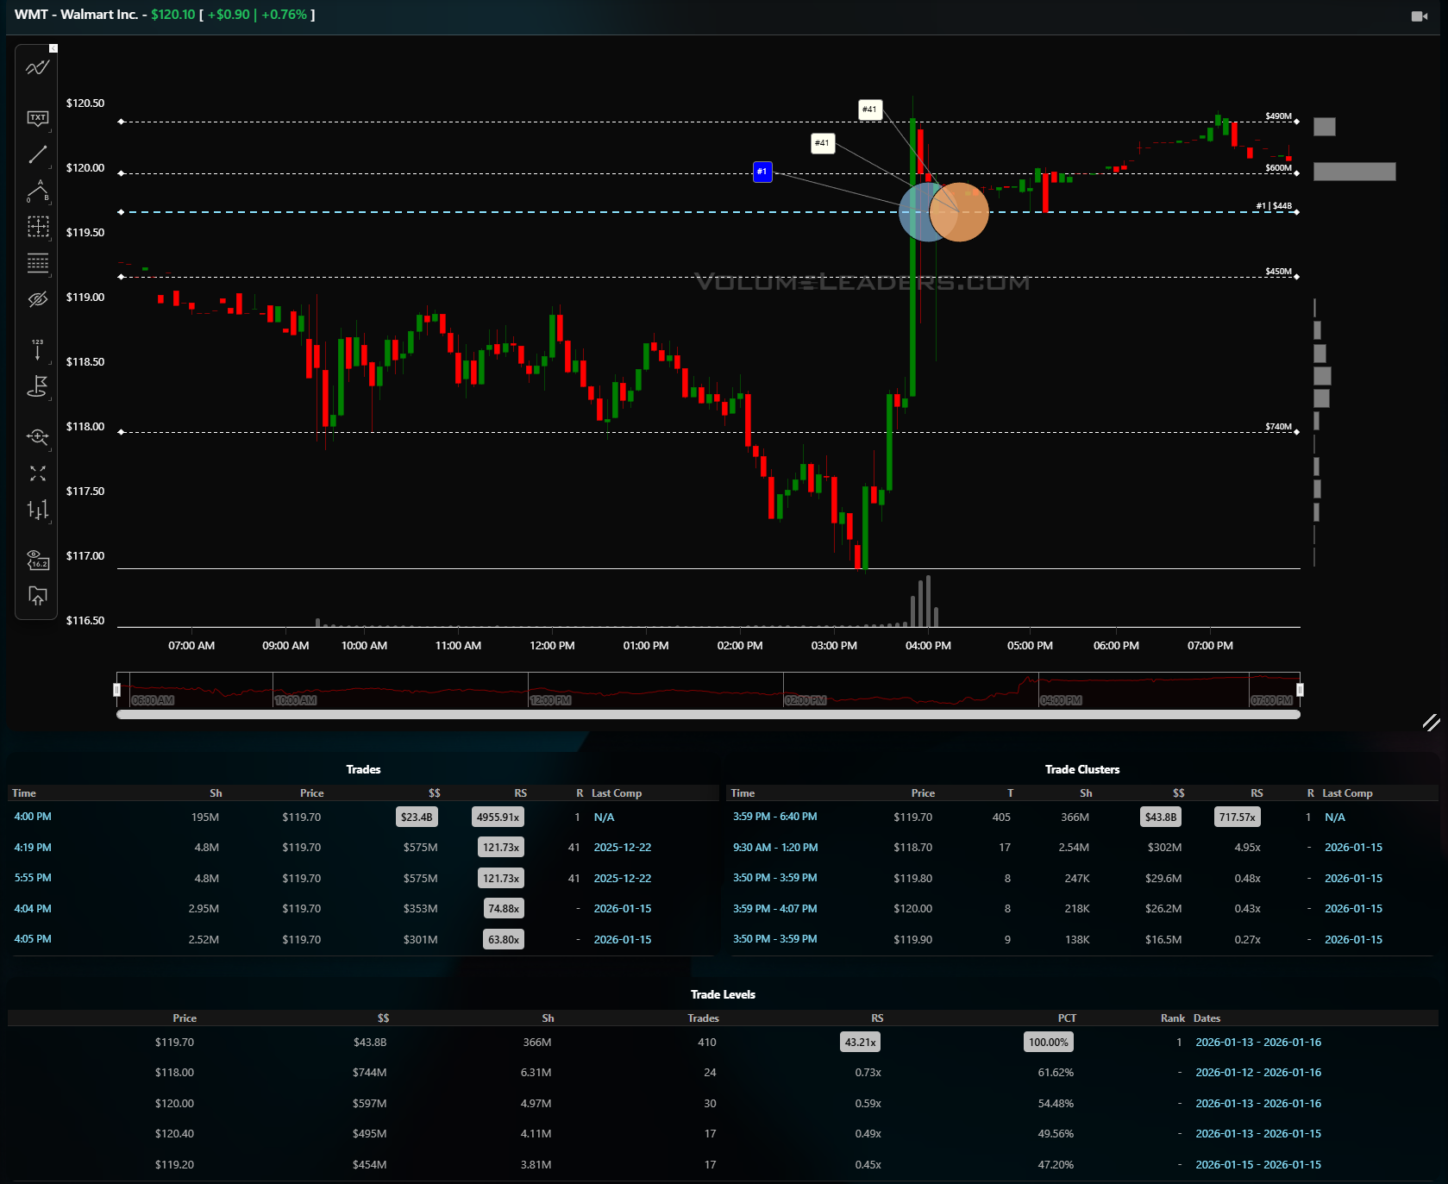Click the lower #41 trade marker label
This screenshot has width=1448, height=1184.
pyautogui.click(x=823, y=143)
